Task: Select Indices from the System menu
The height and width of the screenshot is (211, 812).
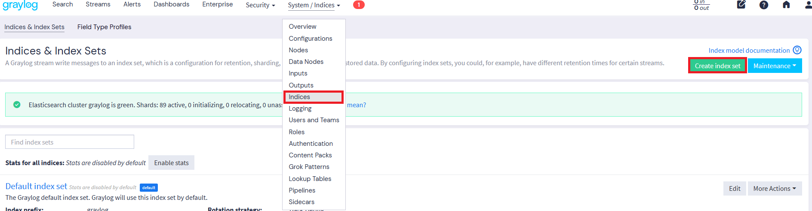Action: [x=299, y=97]
